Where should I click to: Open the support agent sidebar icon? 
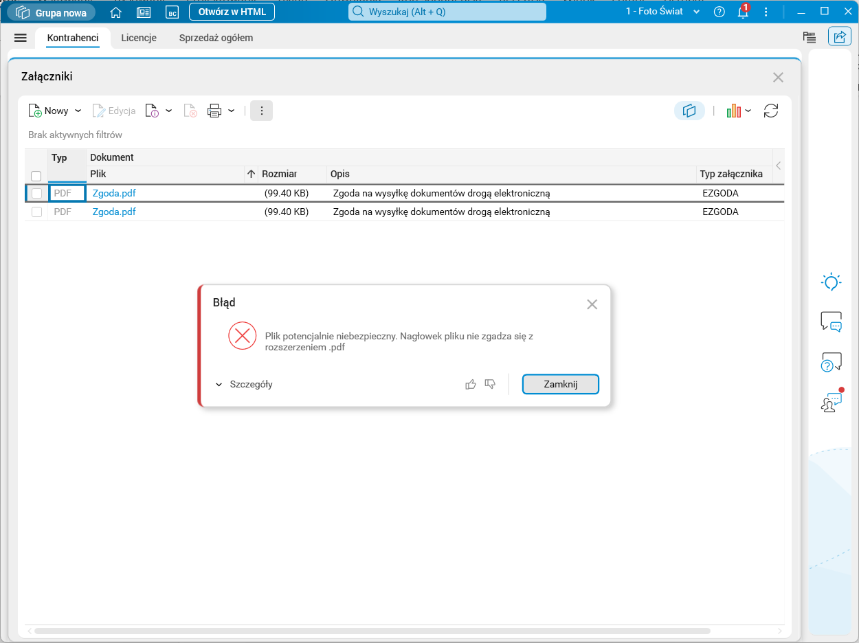pyautogui.click(x=832, y=402)
